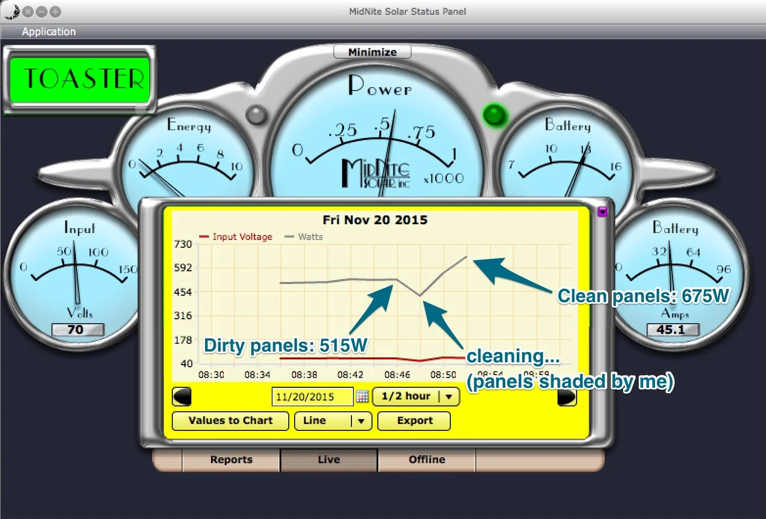Image resolution: width=766 pixels, height=519 pixels.
Task: Click the 40 y-axis value
Action: coord(186,363)
